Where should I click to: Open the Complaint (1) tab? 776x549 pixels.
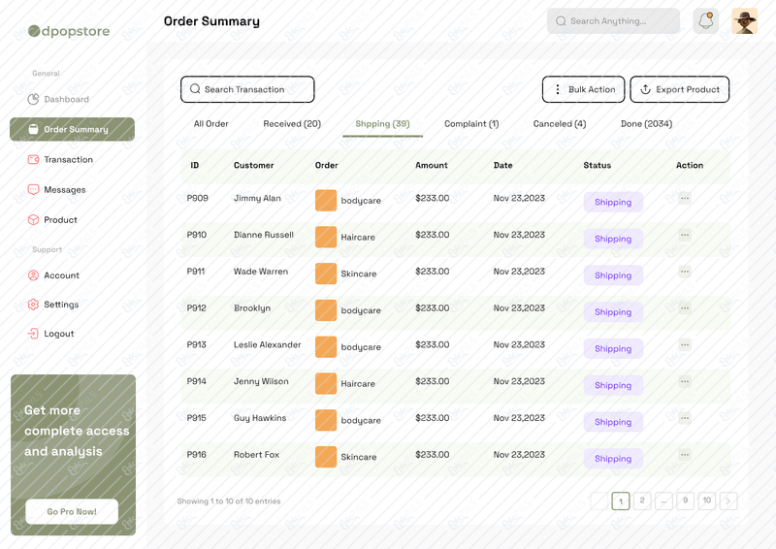[471, 124]
